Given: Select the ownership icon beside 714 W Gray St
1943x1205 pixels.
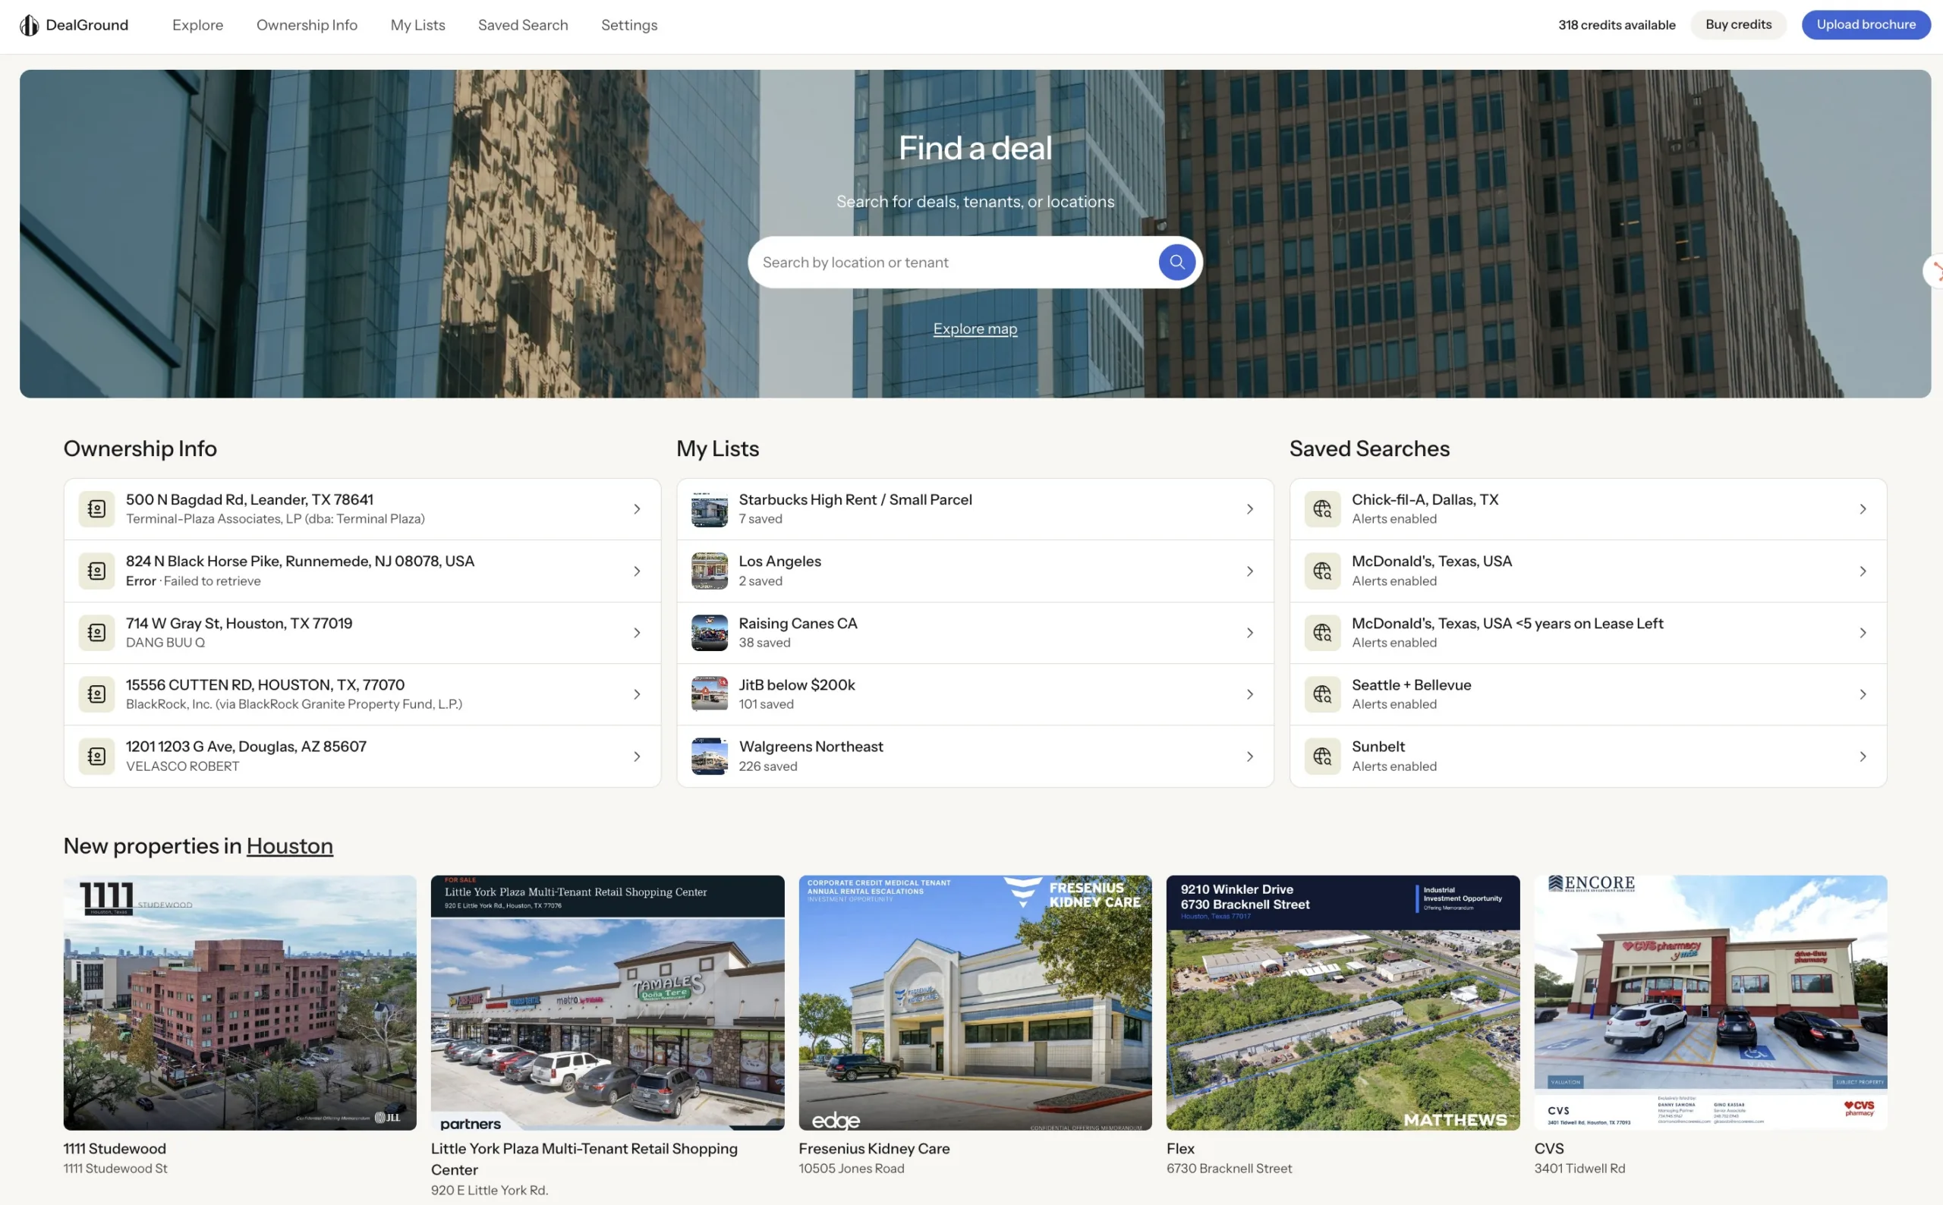Looking at the screenshot, I should (x=96, y=632).
